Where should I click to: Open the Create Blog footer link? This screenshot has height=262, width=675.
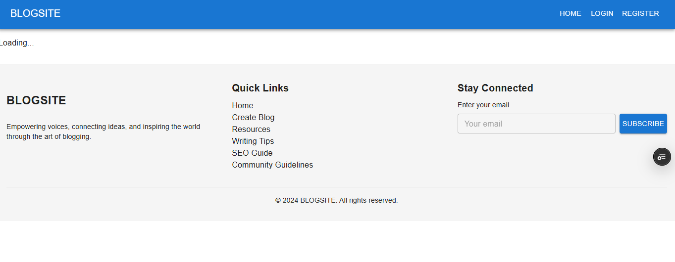(x=253, y=117)
